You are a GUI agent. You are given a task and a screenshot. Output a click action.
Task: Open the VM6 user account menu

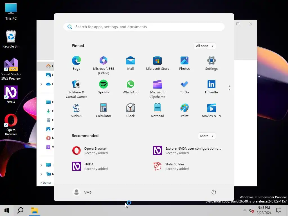82,192
